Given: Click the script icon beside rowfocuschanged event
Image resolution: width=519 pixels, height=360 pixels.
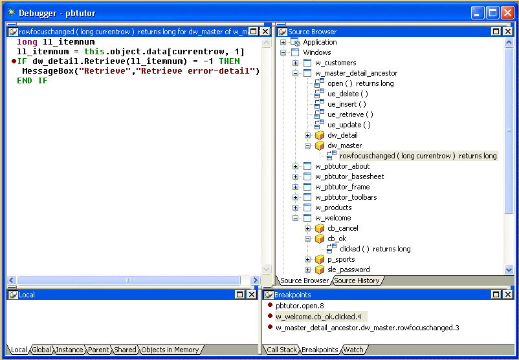Looking at the screenshot, I should (x=332, y=156).
